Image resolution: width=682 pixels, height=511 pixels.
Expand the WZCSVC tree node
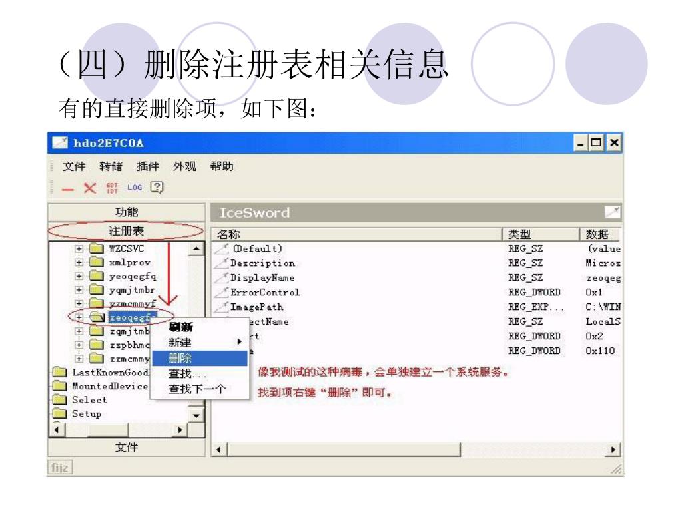pos(79,249)
